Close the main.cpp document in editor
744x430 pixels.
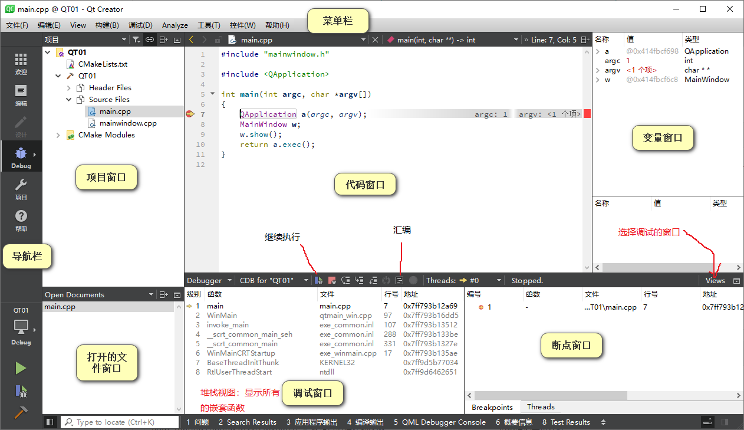(x=375, y=40)
